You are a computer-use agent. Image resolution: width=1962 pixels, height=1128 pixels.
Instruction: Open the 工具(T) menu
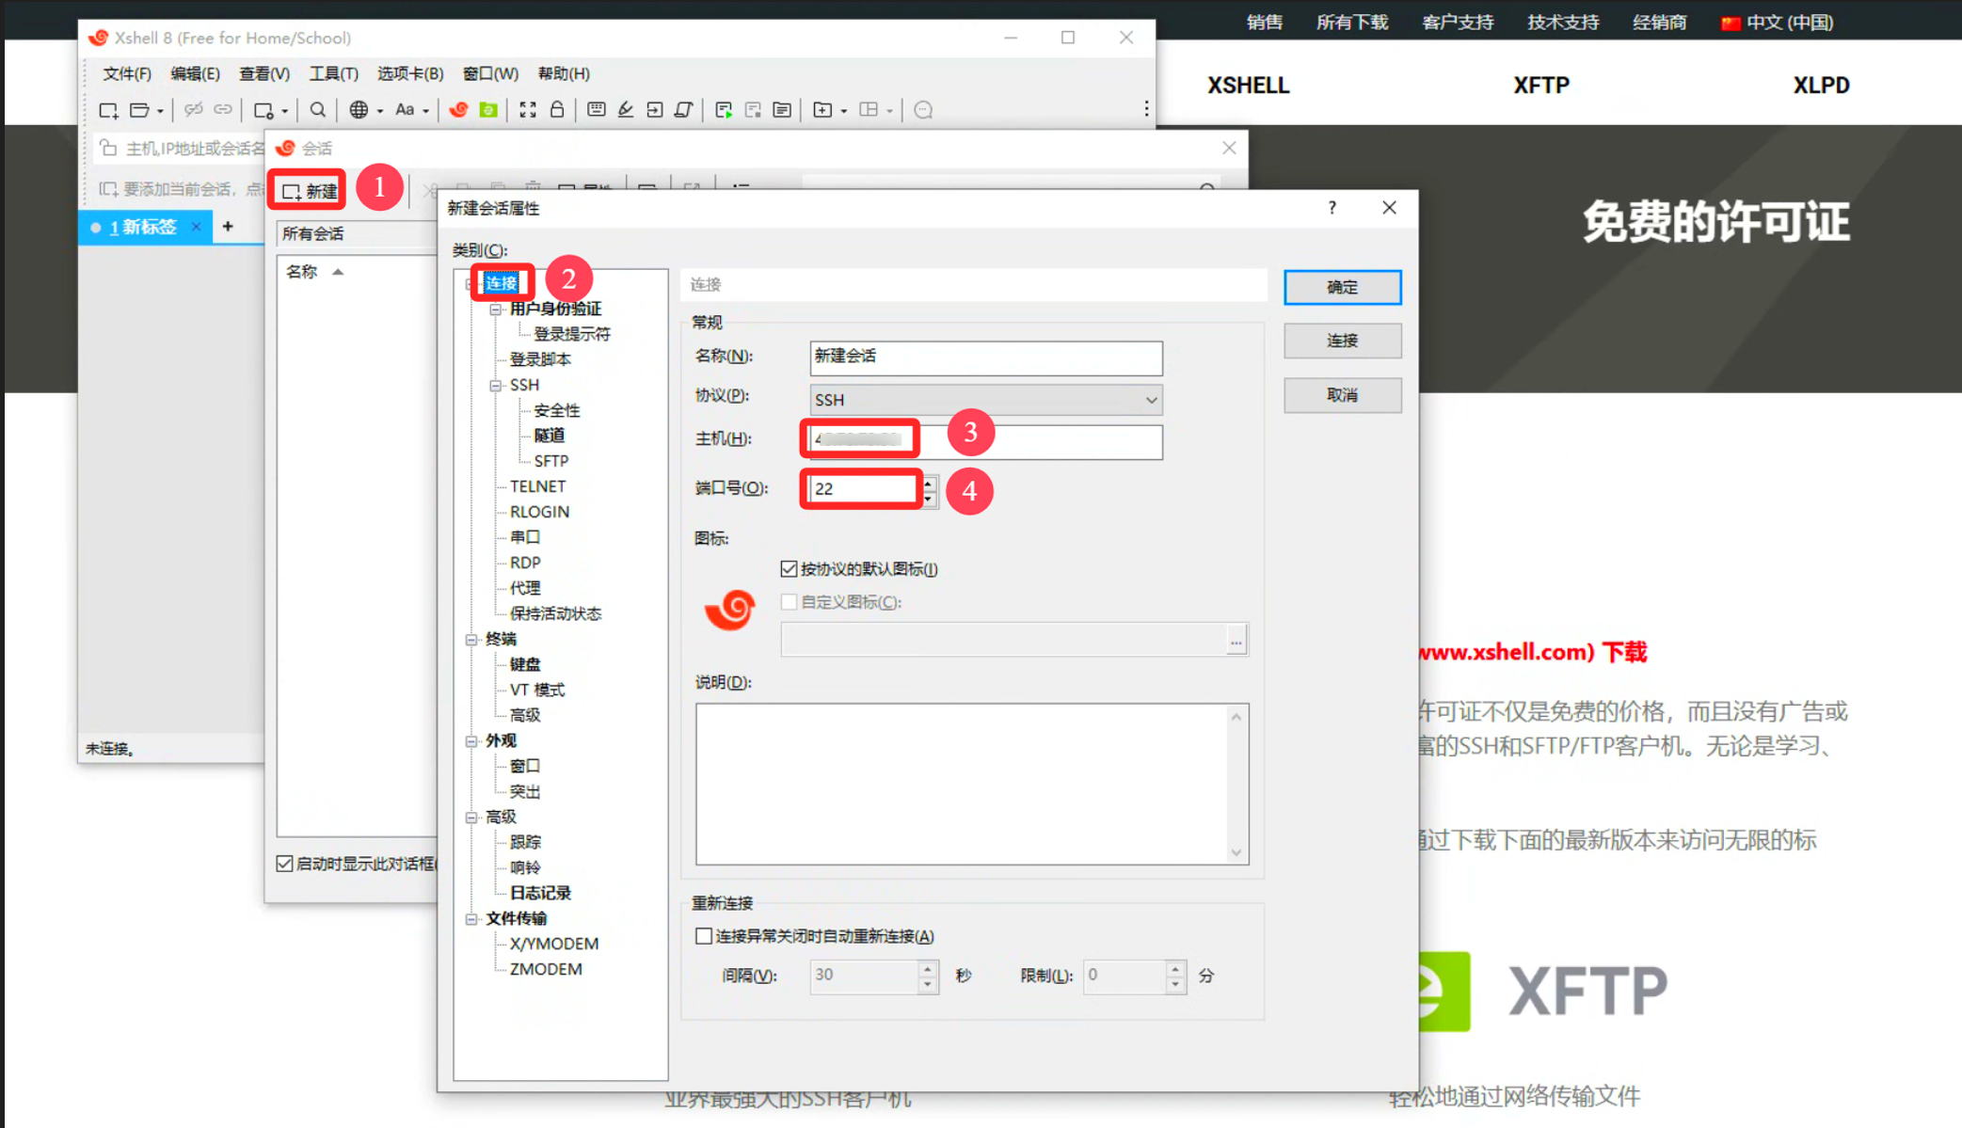tap(333, 73)
